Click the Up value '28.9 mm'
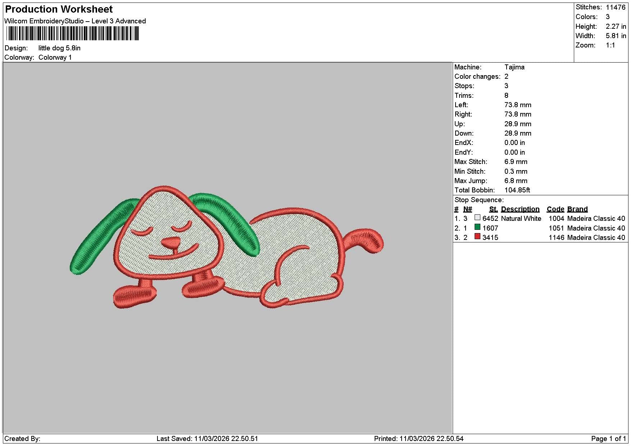 518,124
